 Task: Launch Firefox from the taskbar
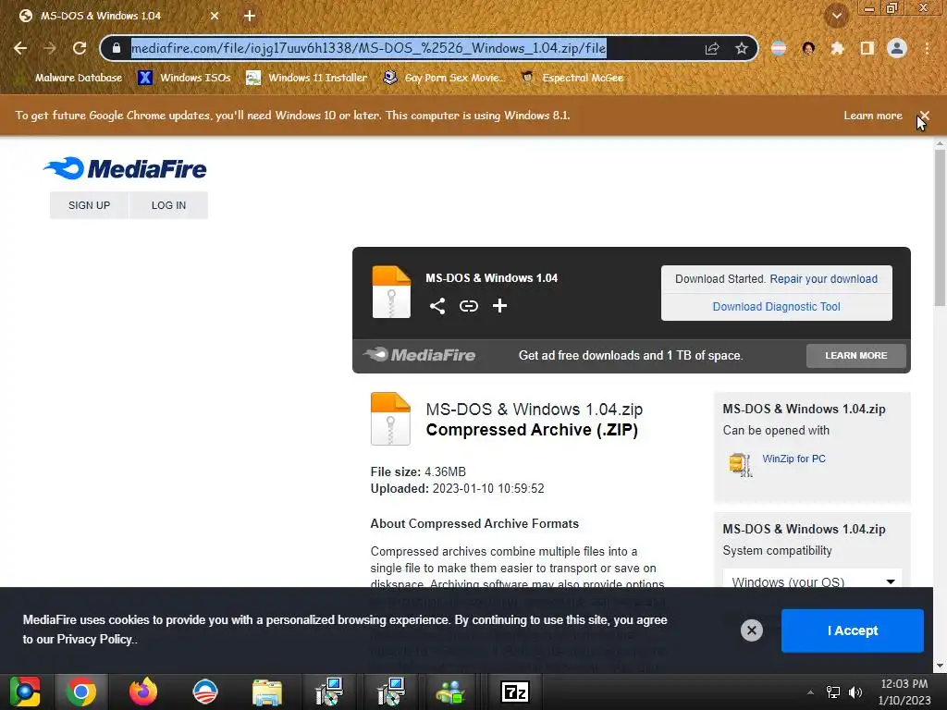pos(143,692)
